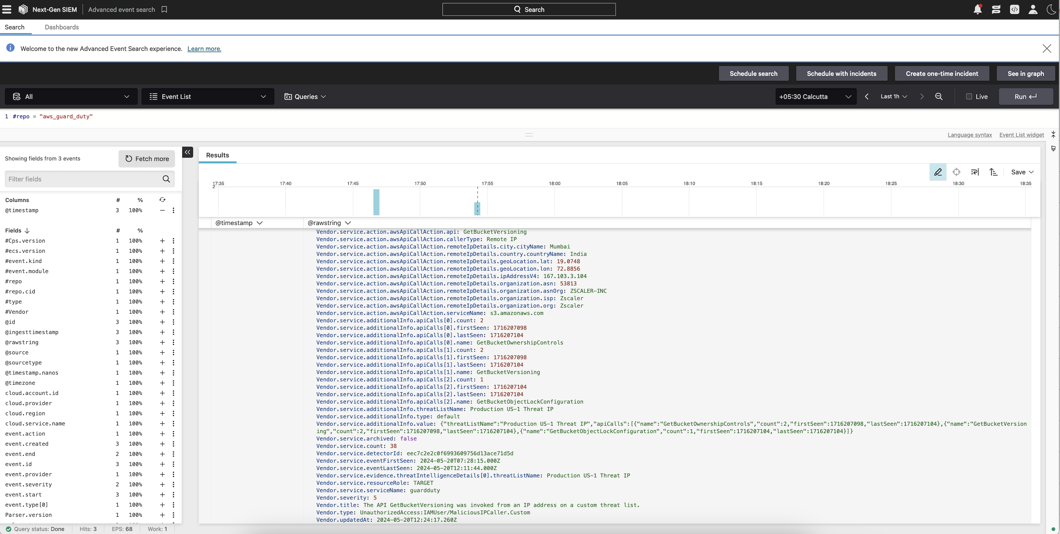Open the +05:30 Calcutta timezone dropdown
This screenshot has width=1060, height=534.
pos(815,96)
